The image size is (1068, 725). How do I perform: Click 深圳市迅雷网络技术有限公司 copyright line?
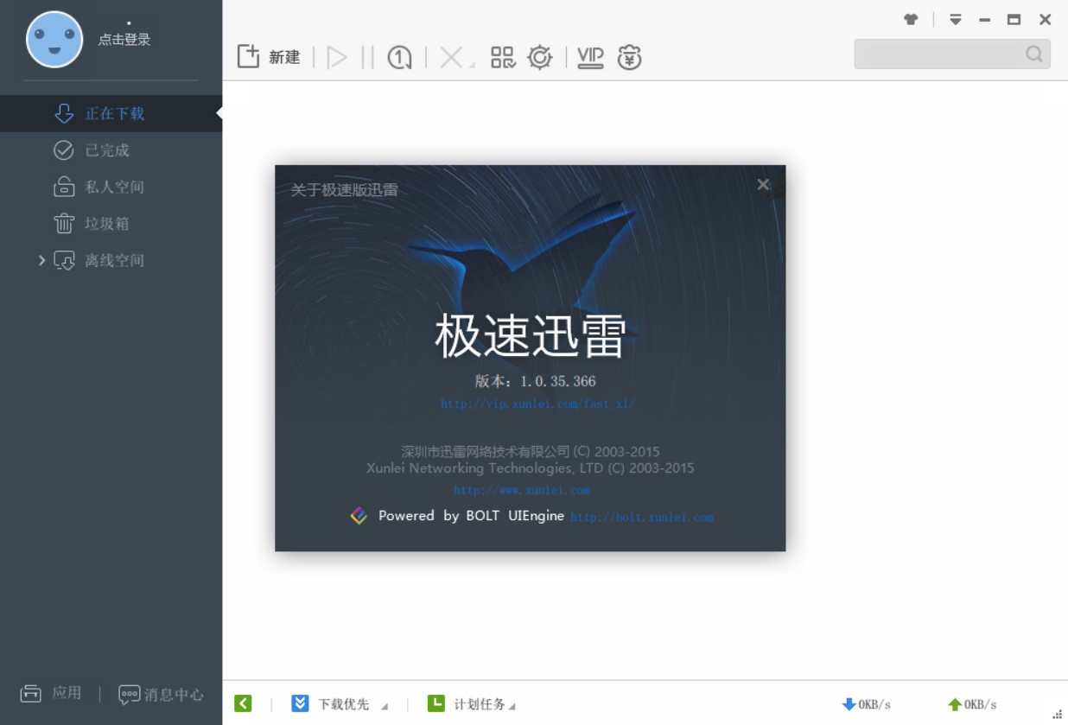[531, 451]
